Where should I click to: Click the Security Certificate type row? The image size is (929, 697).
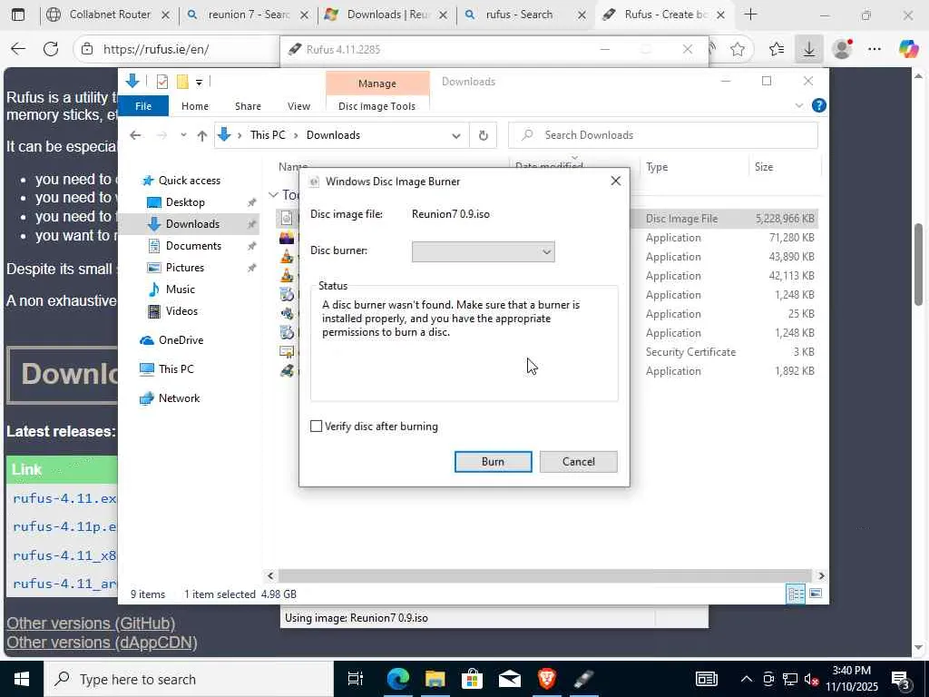[690, 352]
